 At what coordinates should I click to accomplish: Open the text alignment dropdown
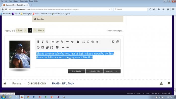tap(78, 42)
